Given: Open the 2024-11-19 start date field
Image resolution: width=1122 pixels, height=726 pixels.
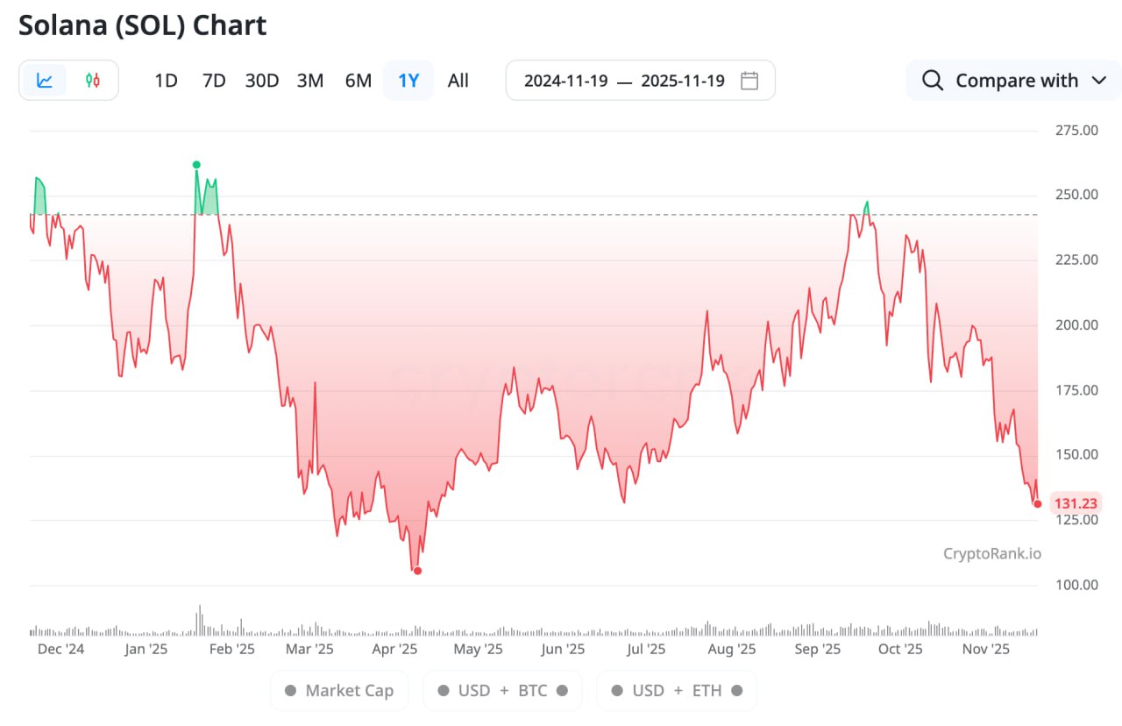Looking at the screenshot, I should click(x=565, y=81).
